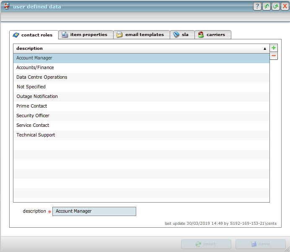Click the description text field
This screenshot has width=290, height=252.
(95, 211)
